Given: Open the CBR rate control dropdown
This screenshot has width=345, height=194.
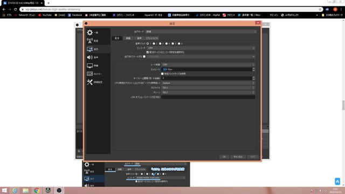Looking at the screenshot, I should 208,65.
